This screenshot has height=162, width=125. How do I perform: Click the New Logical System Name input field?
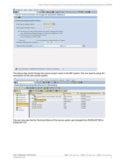tap(49, 28)
